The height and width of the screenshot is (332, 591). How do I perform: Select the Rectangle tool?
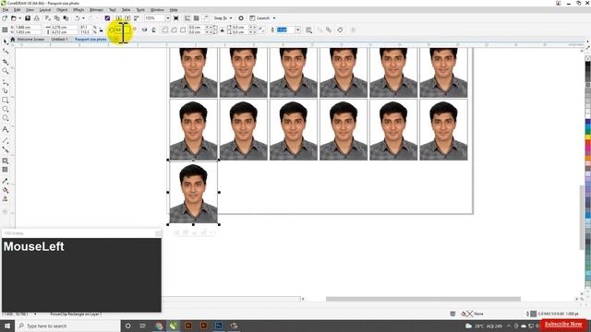[x=6, y=101]
